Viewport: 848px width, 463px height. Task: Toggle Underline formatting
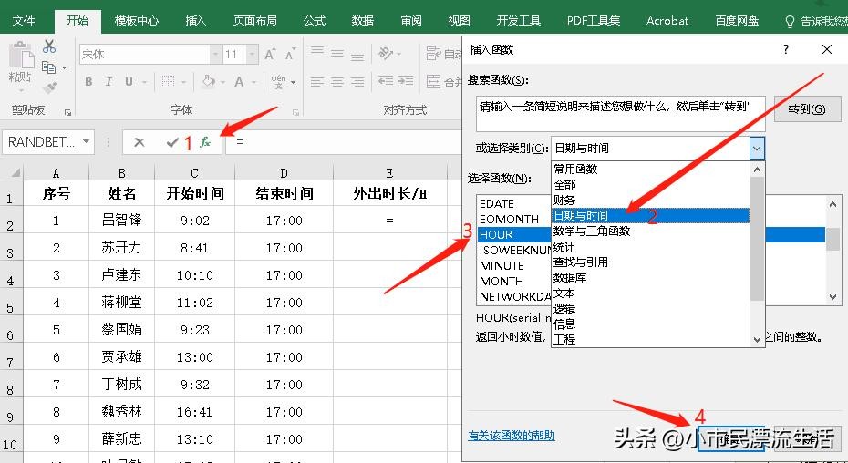pyautogui.click(x=129, y=82)
